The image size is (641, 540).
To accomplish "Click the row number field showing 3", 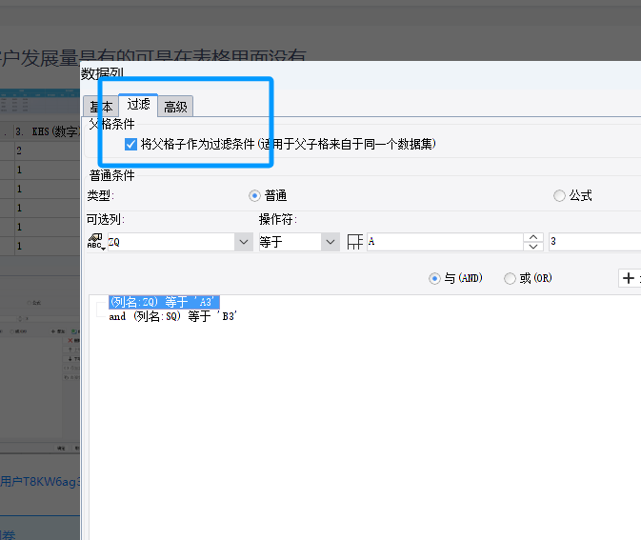I will click(594, 242).
